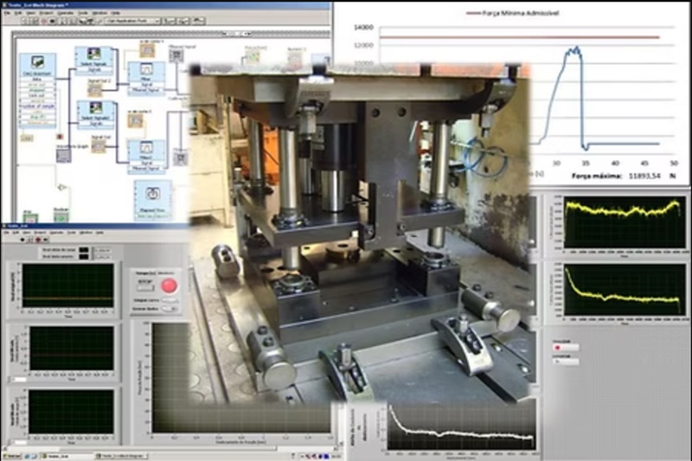Toggle the Limpar curva switch
Image resolution: width=692 pixels, height=461 pixels.
click(168, 300)
